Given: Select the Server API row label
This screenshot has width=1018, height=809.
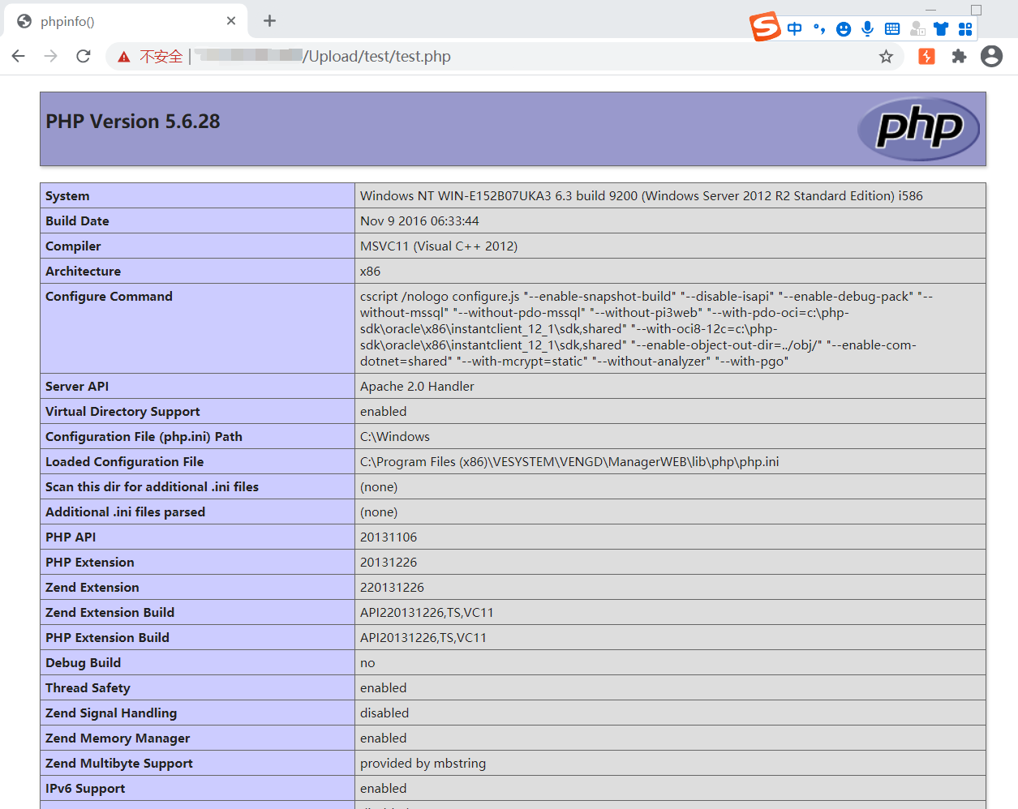Looking at the screenshot, I should point(77,387).
